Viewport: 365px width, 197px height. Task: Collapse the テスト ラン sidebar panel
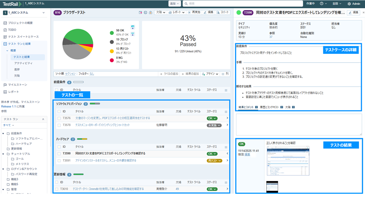pos(43,119)
